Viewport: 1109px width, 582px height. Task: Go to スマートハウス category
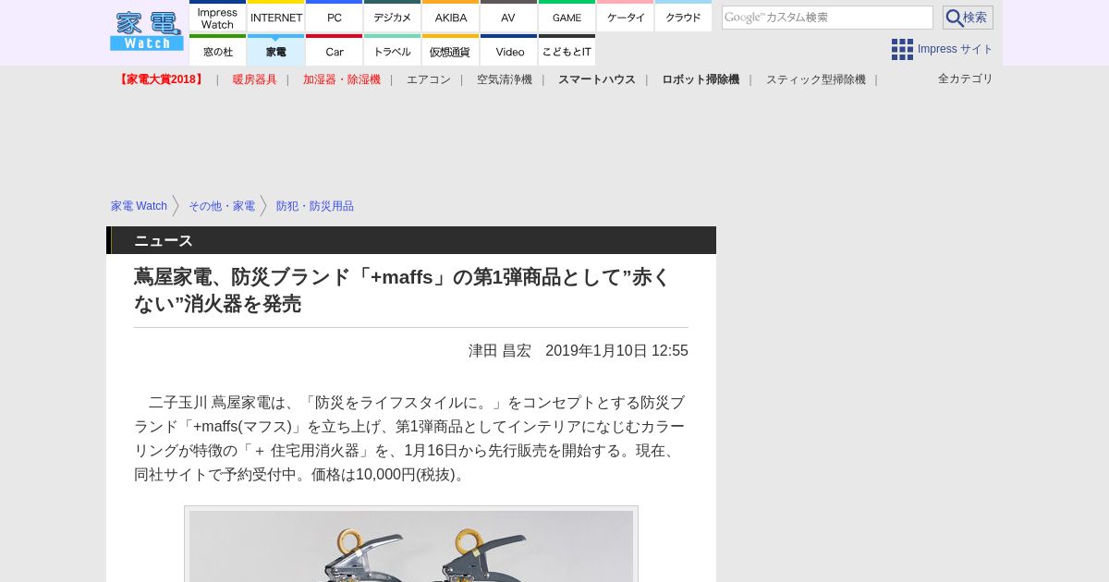[x=597, y=79]
